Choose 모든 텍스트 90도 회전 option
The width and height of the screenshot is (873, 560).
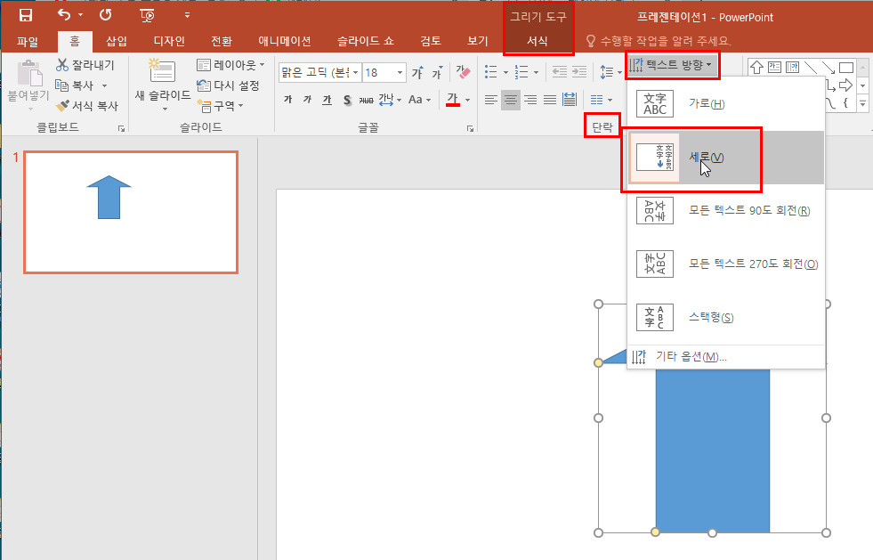(748, 211)
